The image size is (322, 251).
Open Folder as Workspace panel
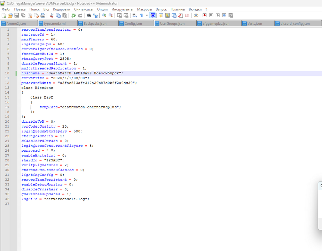[x=187, y=15]
